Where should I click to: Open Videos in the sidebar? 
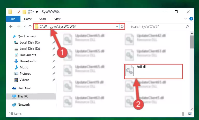(x=24, y=80)
